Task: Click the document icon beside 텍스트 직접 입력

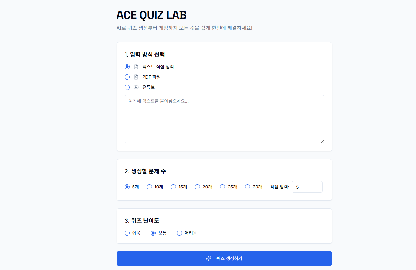Action: click(x=136, y=66)
